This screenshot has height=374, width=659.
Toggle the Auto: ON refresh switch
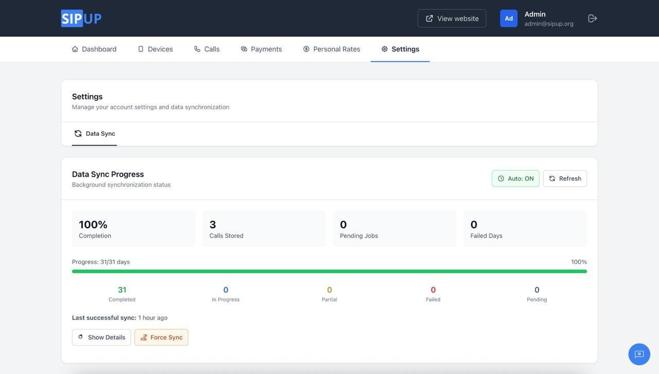pyautogui.click(x=515, y=179)
